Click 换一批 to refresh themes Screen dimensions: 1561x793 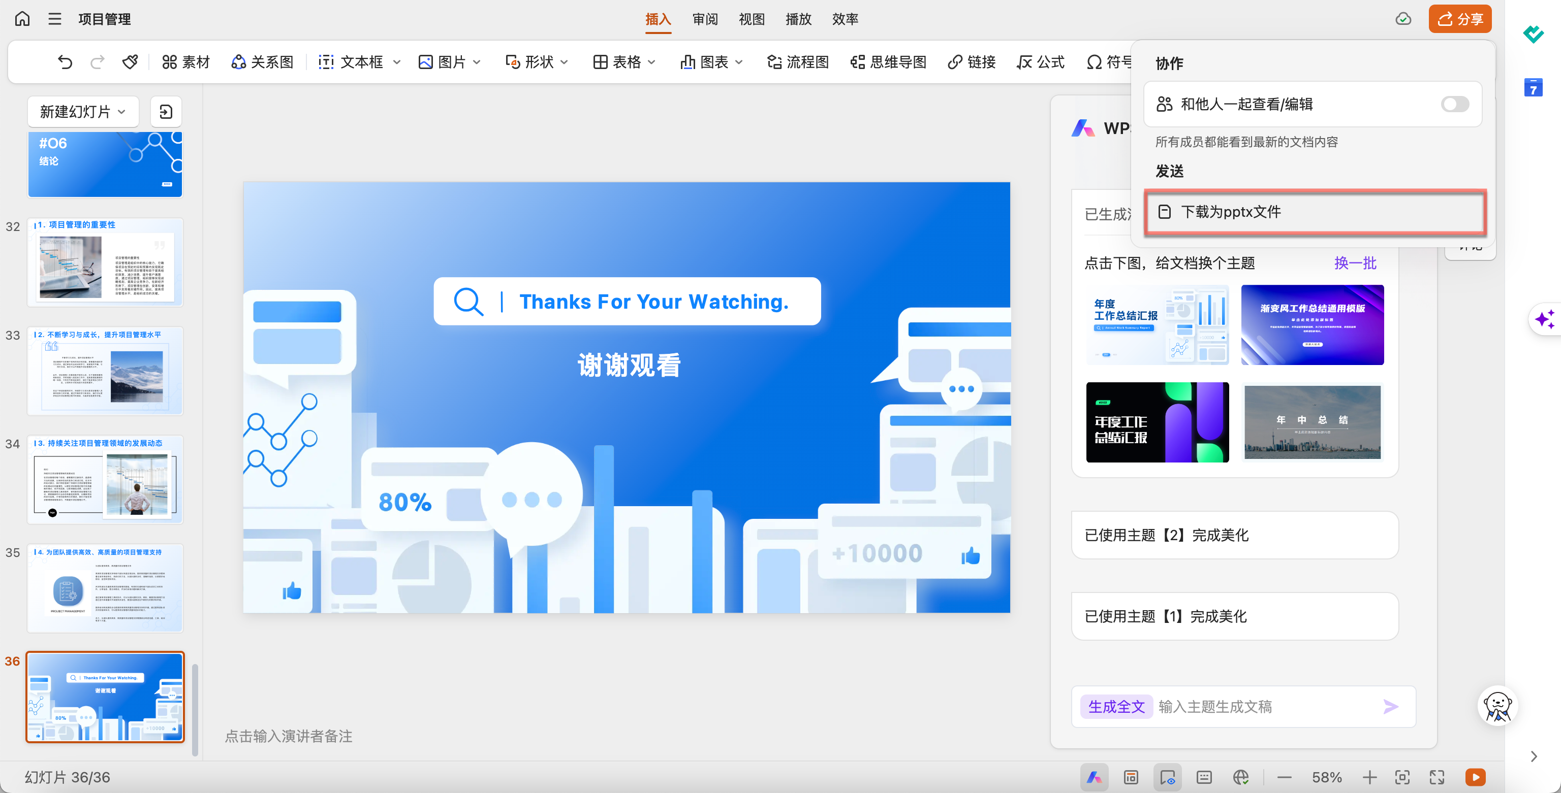(1356, 262)
